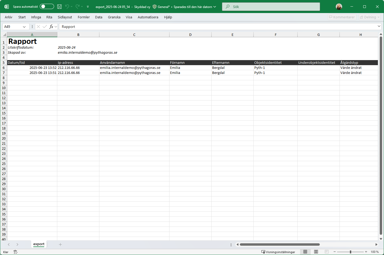Expand the Name Box dropdown arrow
The image size is (384, 255).
coord(24,27)
